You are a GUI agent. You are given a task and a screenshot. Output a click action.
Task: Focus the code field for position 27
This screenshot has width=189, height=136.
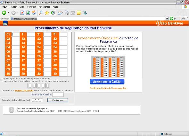pyautogui.click(x=47, y=60)
